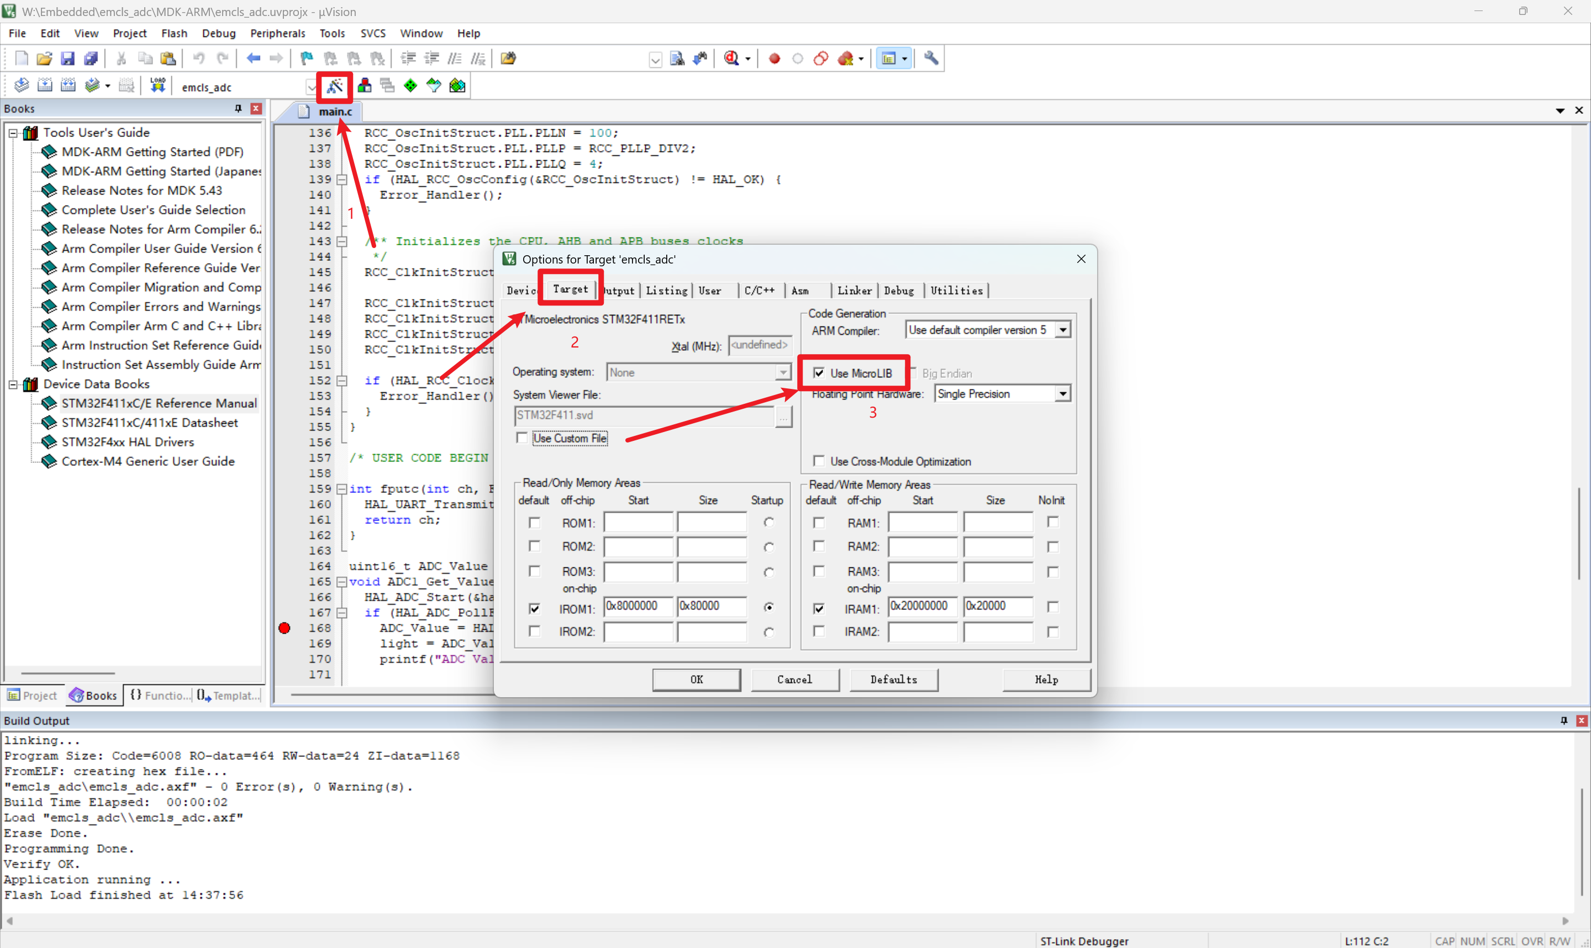Toggle the IRAM1 default checkbox
The image size is (1591, 948).
pos(819,609)
